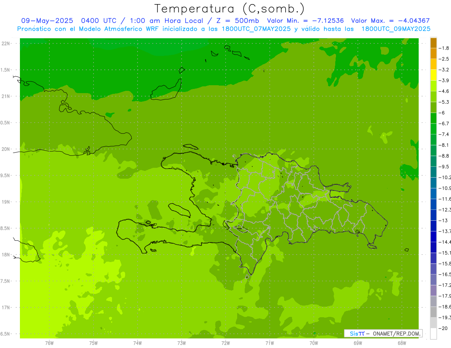
Task: Click the green colorbar segment between -6 and -6.7
Action: click(x=433, y=118)
